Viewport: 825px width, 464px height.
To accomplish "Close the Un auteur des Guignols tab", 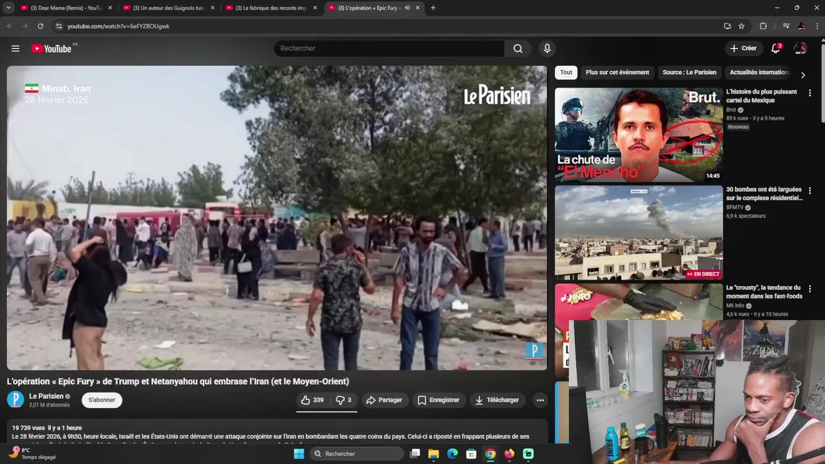I will point(213,8).
